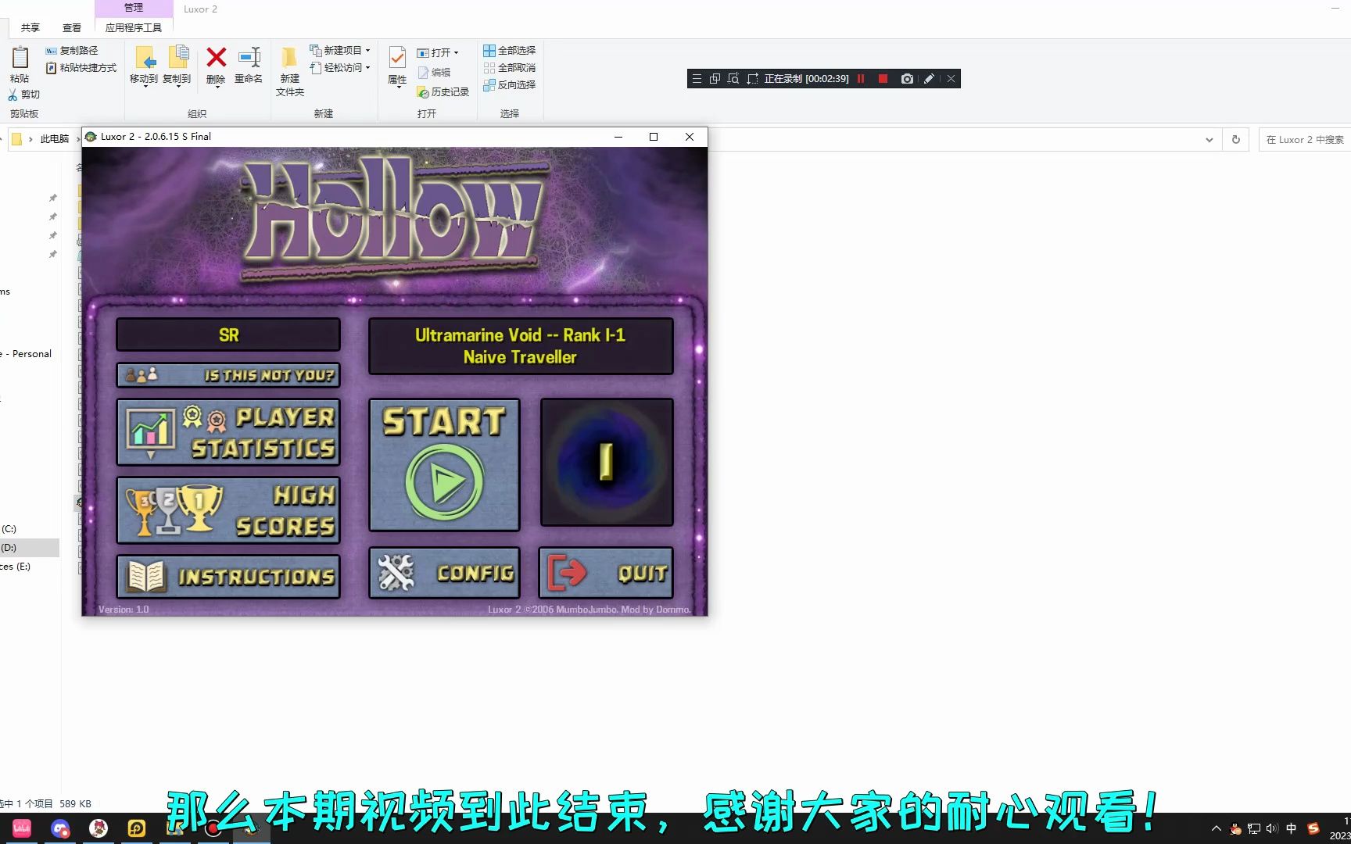Open the INSTRUCTIONS book button
Image resolution: width=1351 pixels, height=844 pixels.
tap(228, 577)
